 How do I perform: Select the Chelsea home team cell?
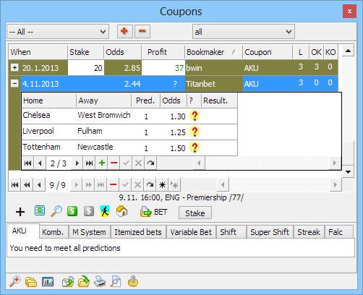pos(49,116)
